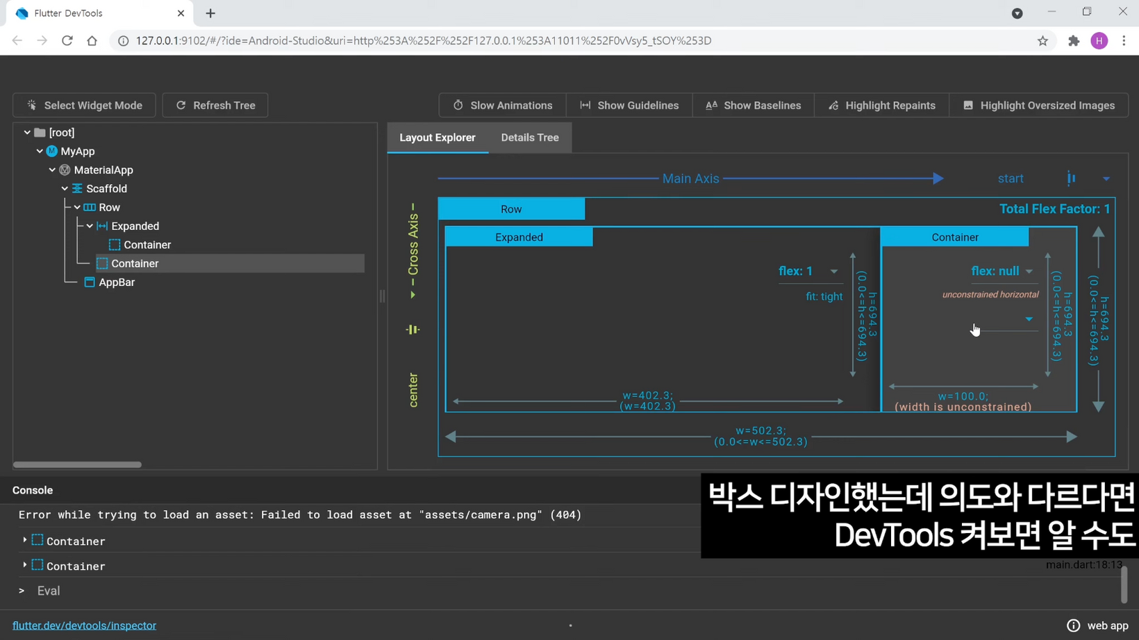Click the Refresh Tree button
Viewport: 1139px width, 640px height.
[215, 106]
